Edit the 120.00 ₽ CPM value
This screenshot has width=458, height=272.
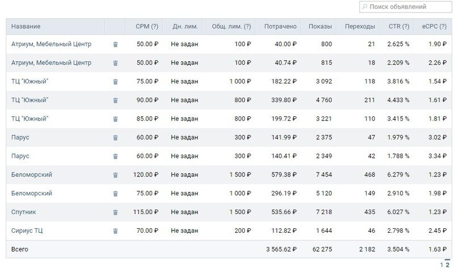coord(145,175)
